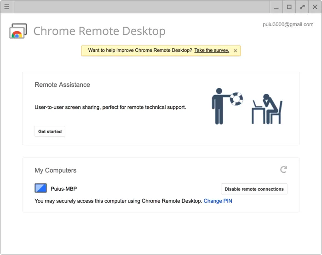Click the person holding lifebuoy illustration
Image resolution: width=322 pixels, height=255 pixels.
click(x=227, y=106)
